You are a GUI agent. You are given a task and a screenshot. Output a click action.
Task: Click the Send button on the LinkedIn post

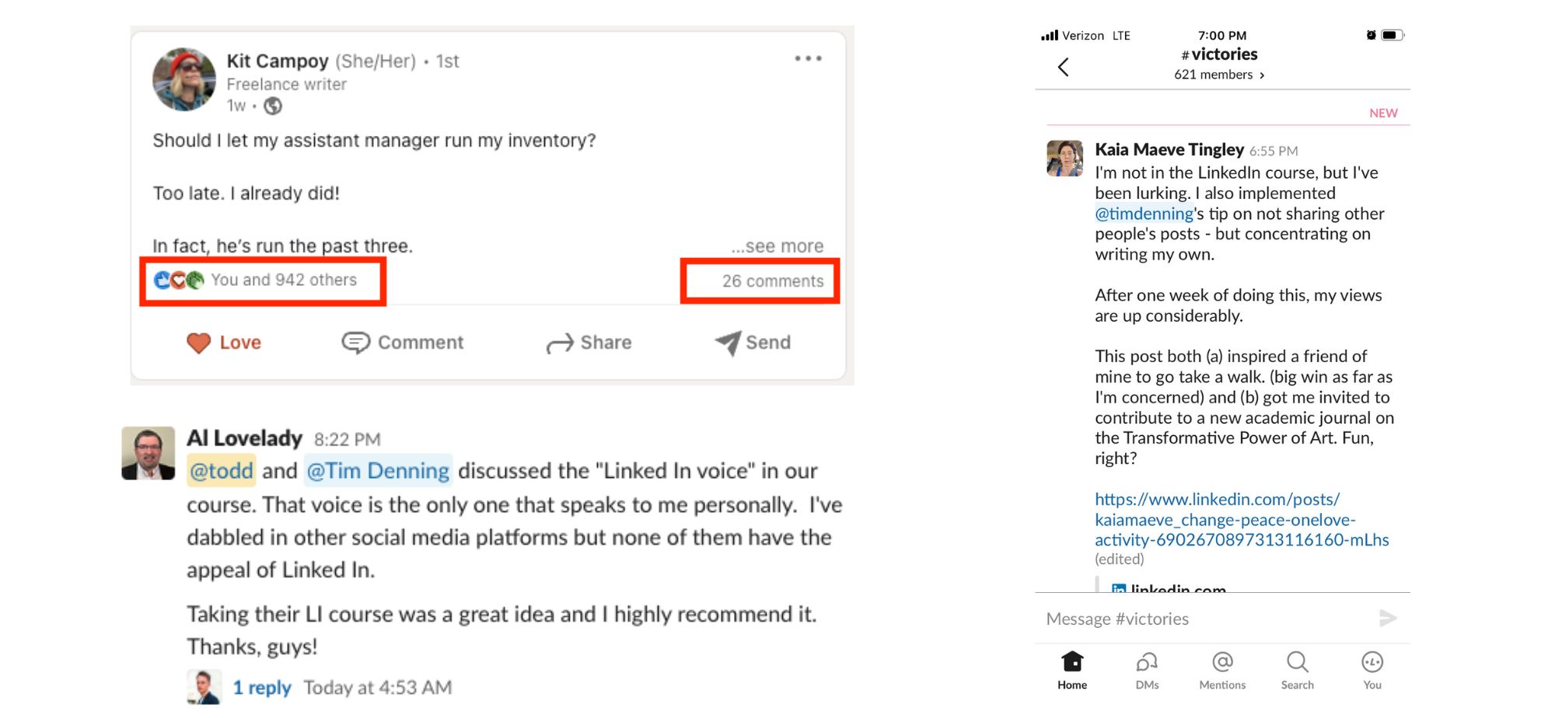[x=753, y=343]
